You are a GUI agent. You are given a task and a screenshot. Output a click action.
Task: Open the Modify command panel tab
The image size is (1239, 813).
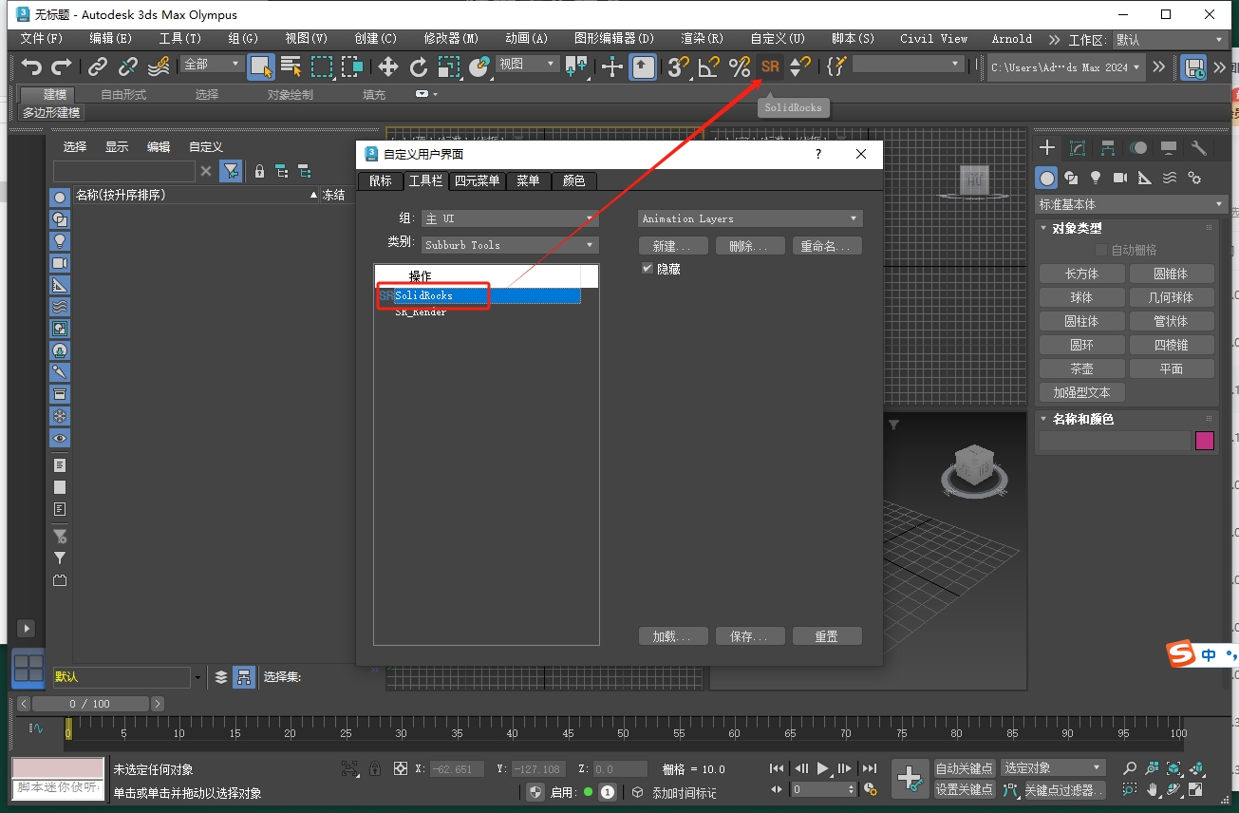[1078, 148]
